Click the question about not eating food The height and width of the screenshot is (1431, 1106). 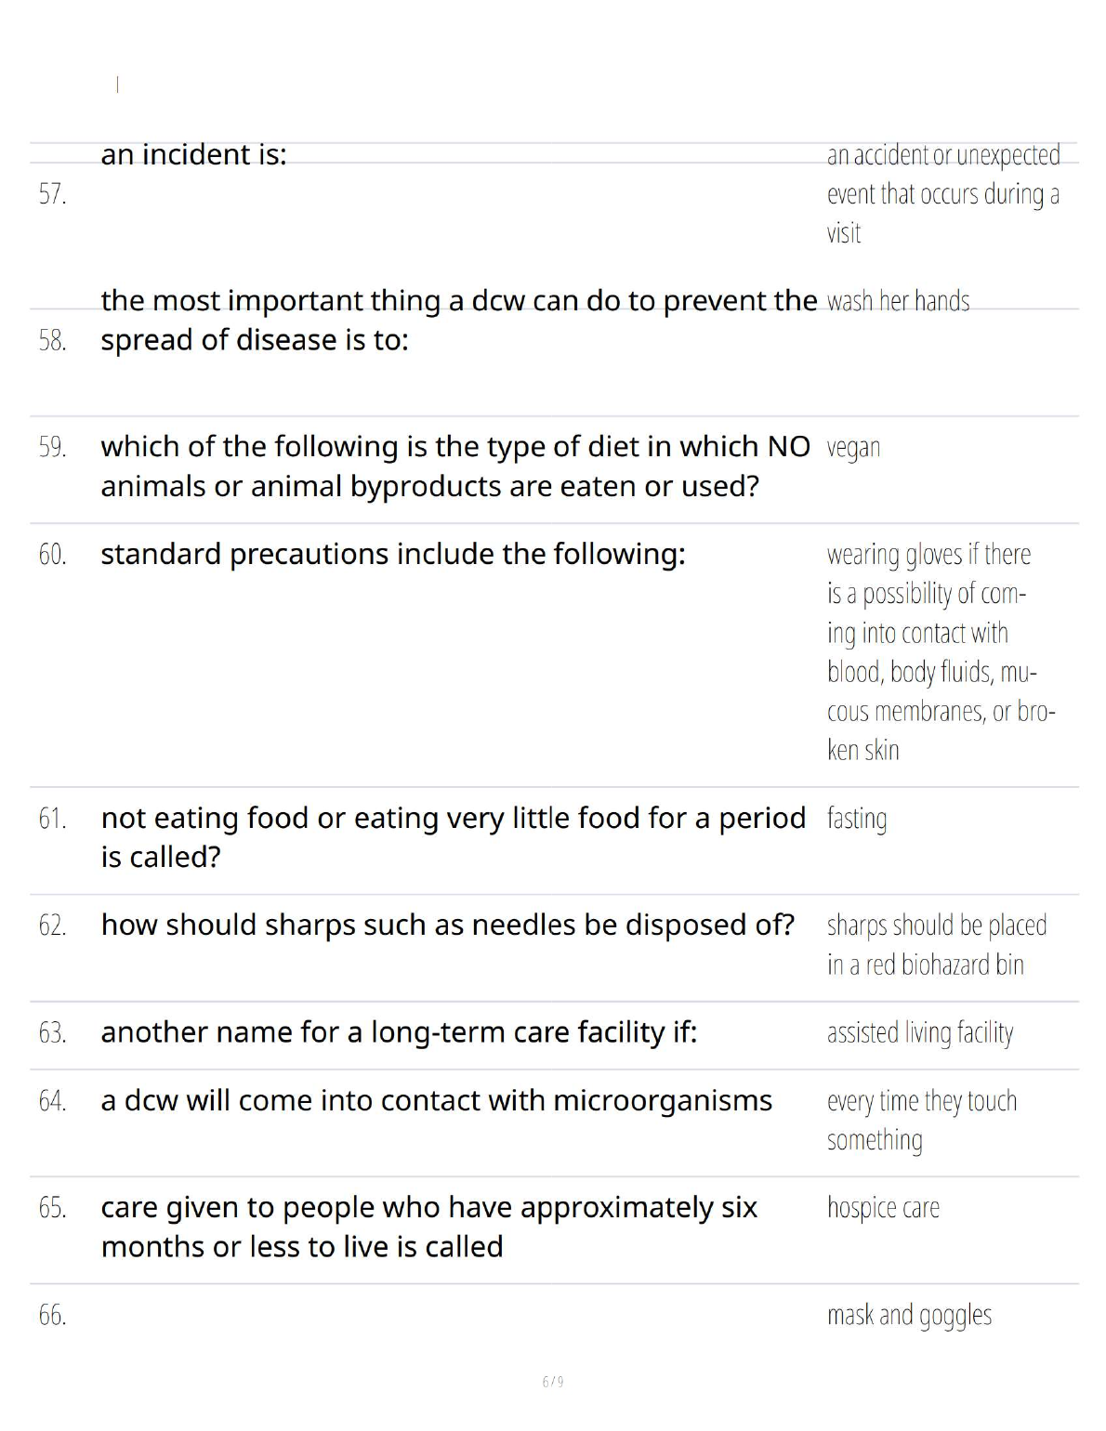453,836
